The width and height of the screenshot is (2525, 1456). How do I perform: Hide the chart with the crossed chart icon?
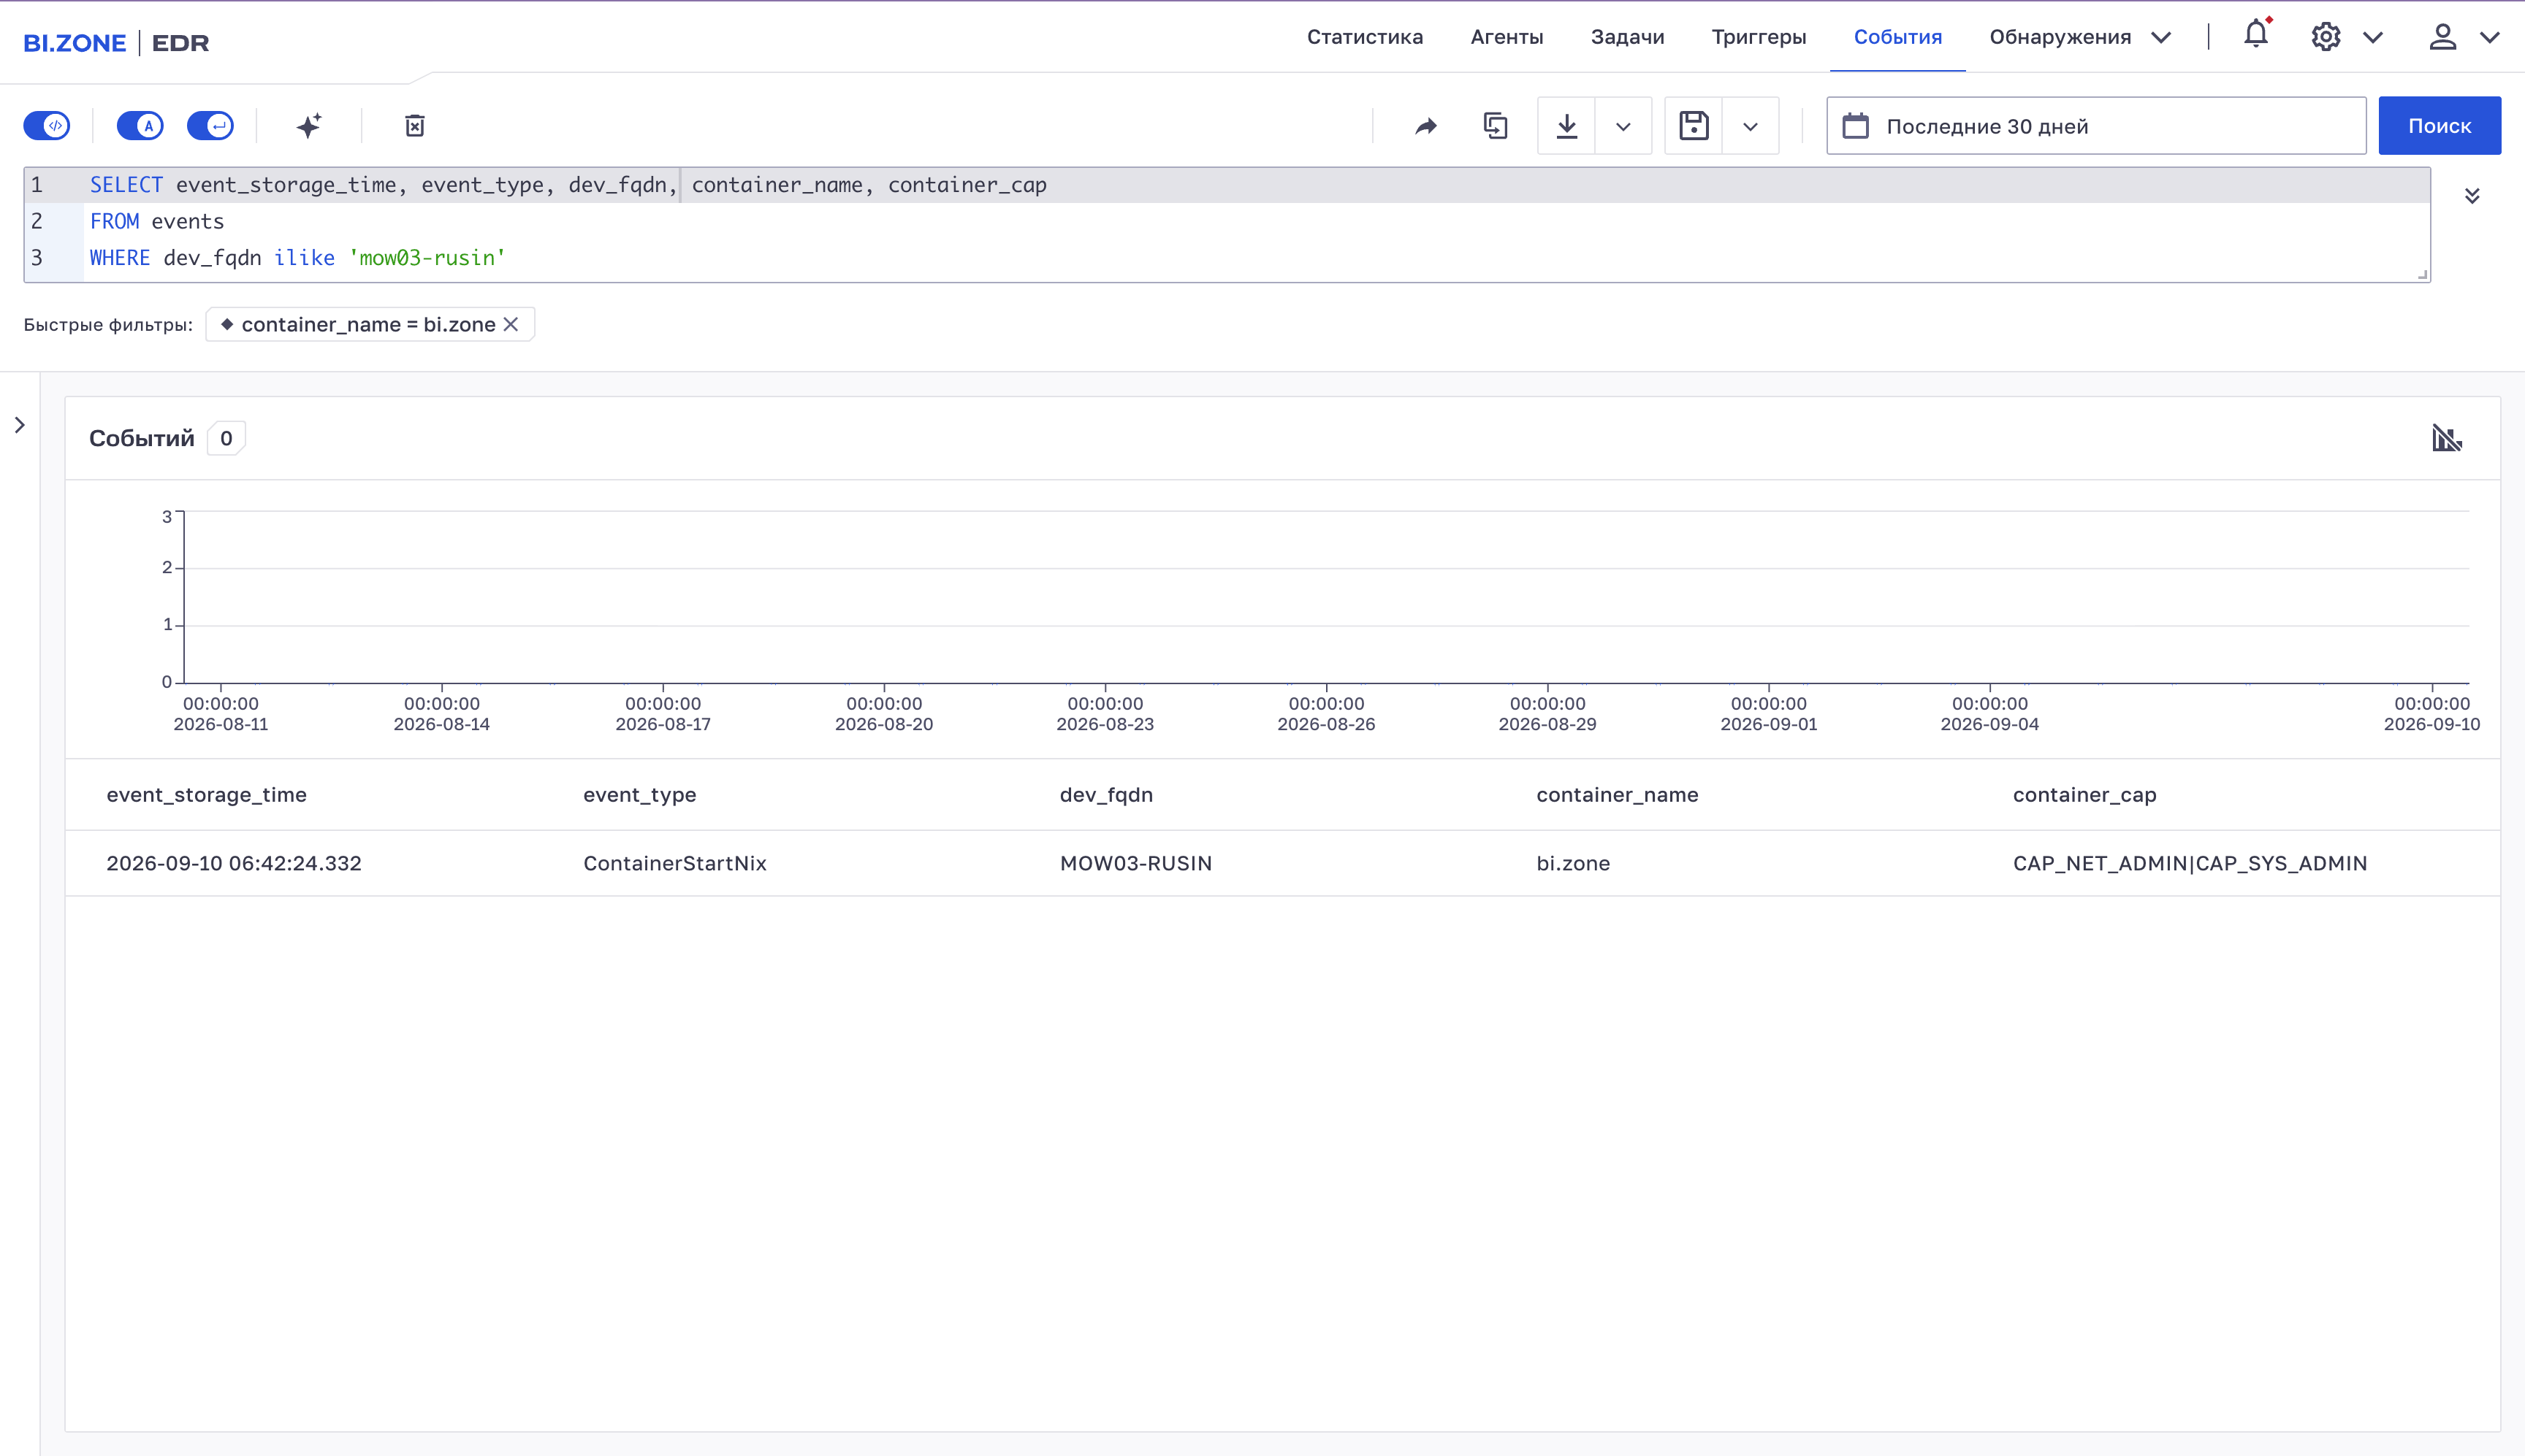click(x=2447, y=438)
